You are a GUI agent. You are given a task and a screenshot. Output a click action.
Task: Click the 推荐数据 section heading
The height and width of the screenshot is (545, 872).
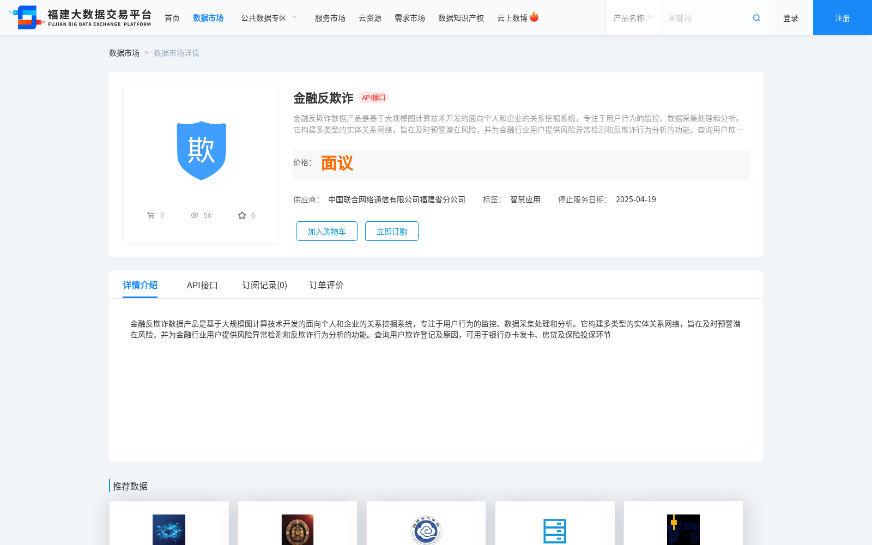point(130,486)
